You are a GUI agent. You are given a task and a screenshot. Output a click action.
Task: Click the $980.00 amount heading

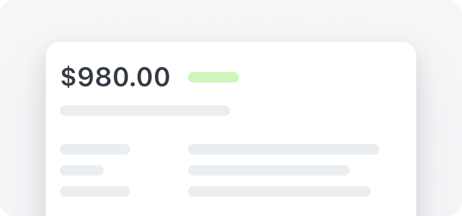[115, 77]
